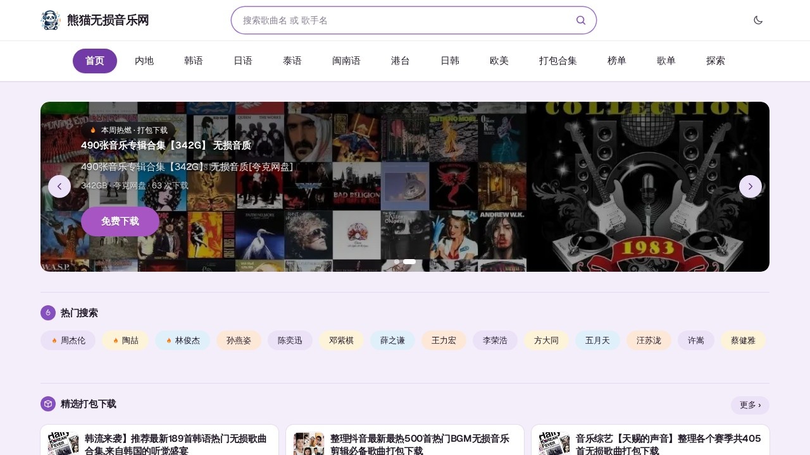Search hot tag 陶喆
This screenshot has width=810, height=455.
pos(126,340)
